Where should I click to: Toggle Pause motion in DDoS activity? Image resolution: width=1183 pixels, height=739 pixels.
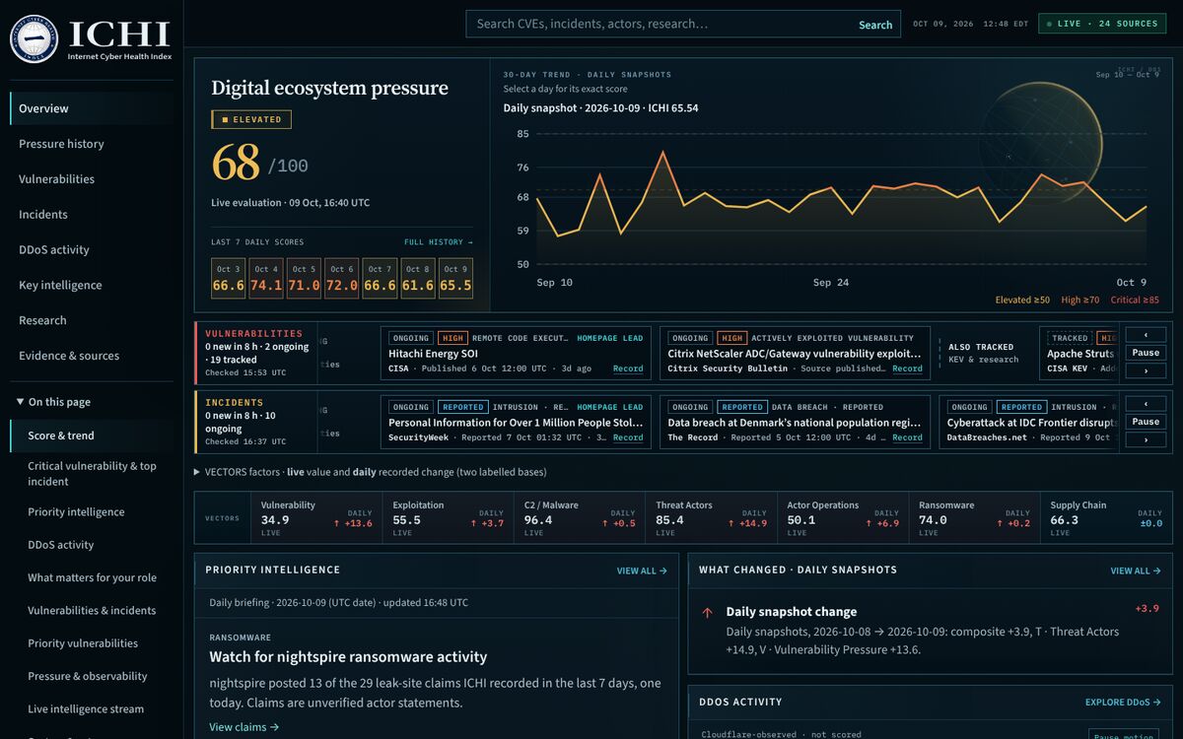click(1123, 734)
